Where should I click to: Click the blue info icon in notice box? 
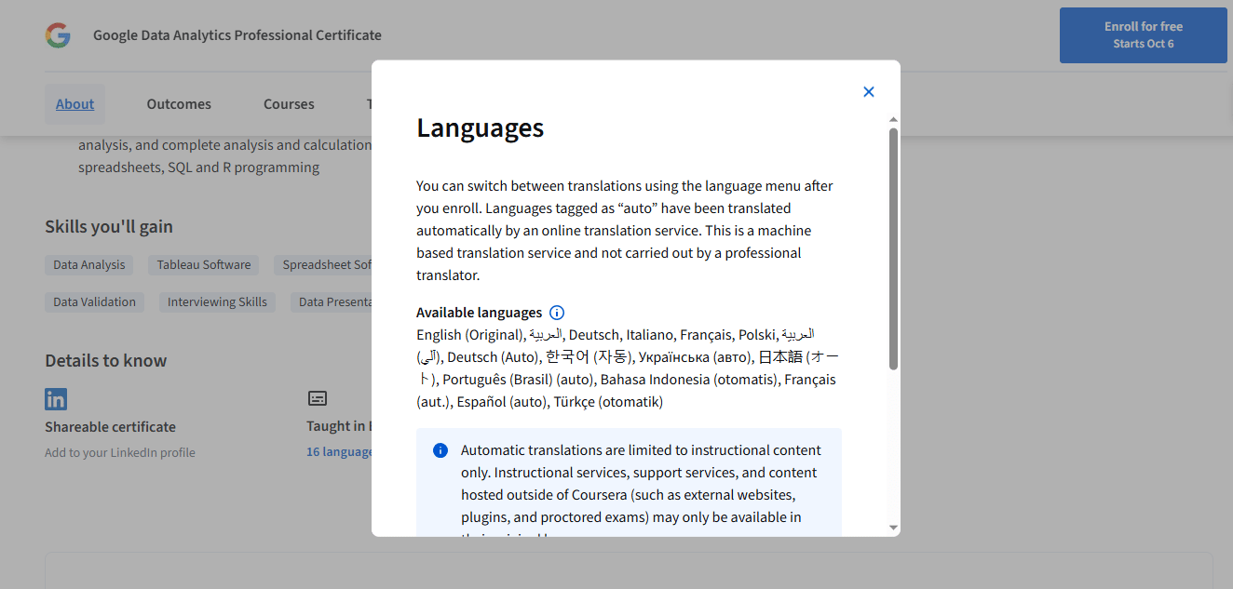[440, 450]
